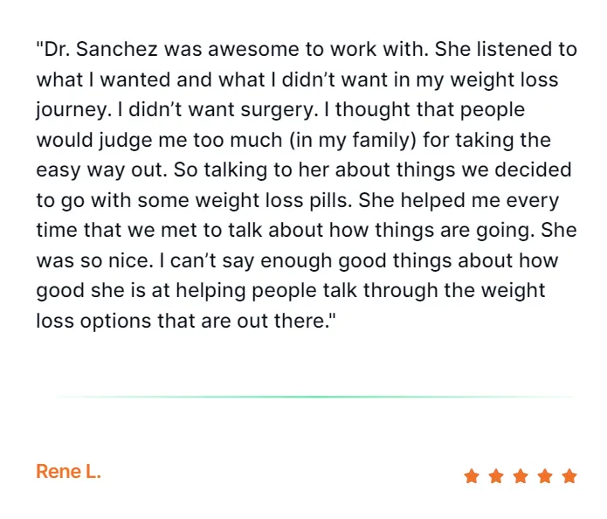
Task: Click the second orange rating star
Action: click(496, 476)
